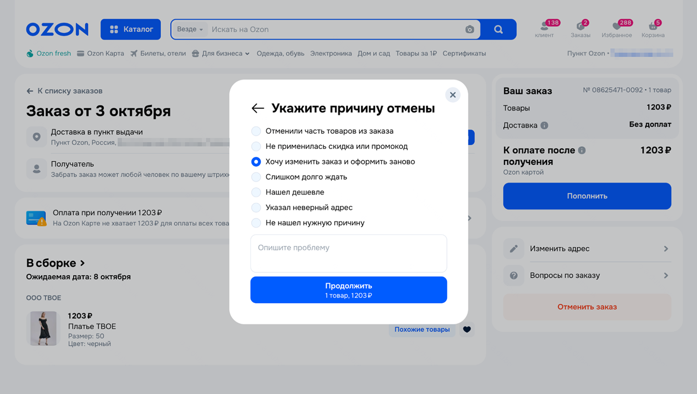697x394 pixels.
Task: Select 'Слишком долго ждать' reason
Action: pos(256,177)
